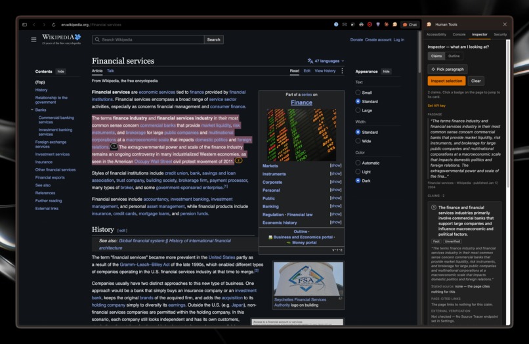Switch to the Accessibility tab
This screenshot has width=529, height=344.
point(436,34)
